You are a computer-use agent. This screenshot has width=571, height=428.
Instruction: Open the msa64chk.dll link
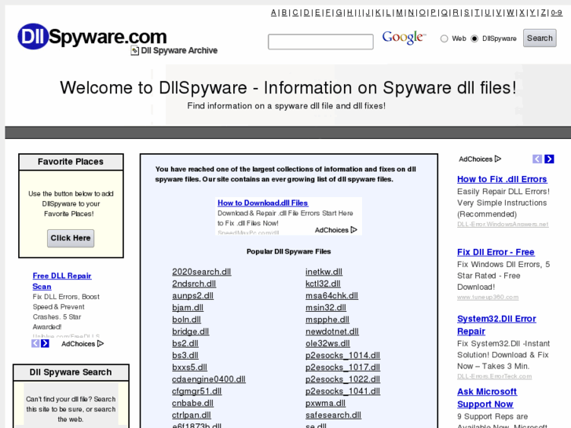point(331,296)
